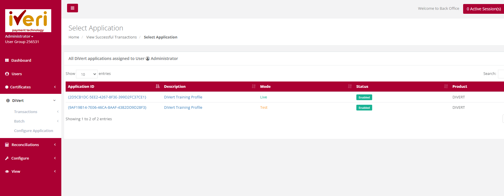Click the 0 Active Session(s) button

pos(484,9)
